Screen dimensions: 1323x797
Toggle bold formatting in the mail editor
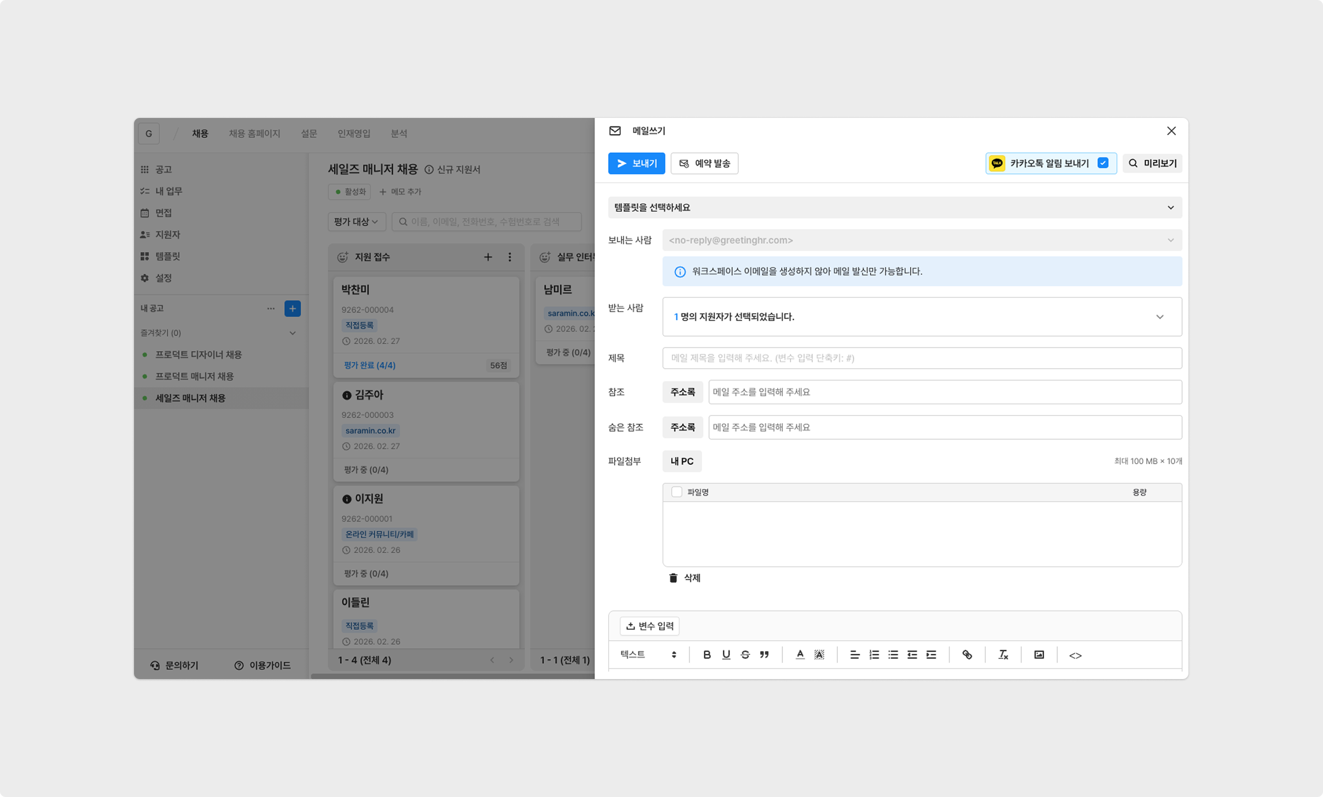tap(707, 654)
